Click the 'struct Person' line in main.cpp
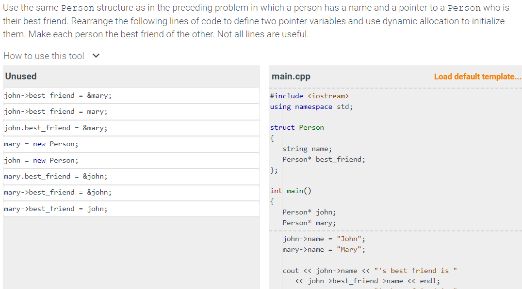522x289 pixels. pyautogui.click(x=296, y=127)
